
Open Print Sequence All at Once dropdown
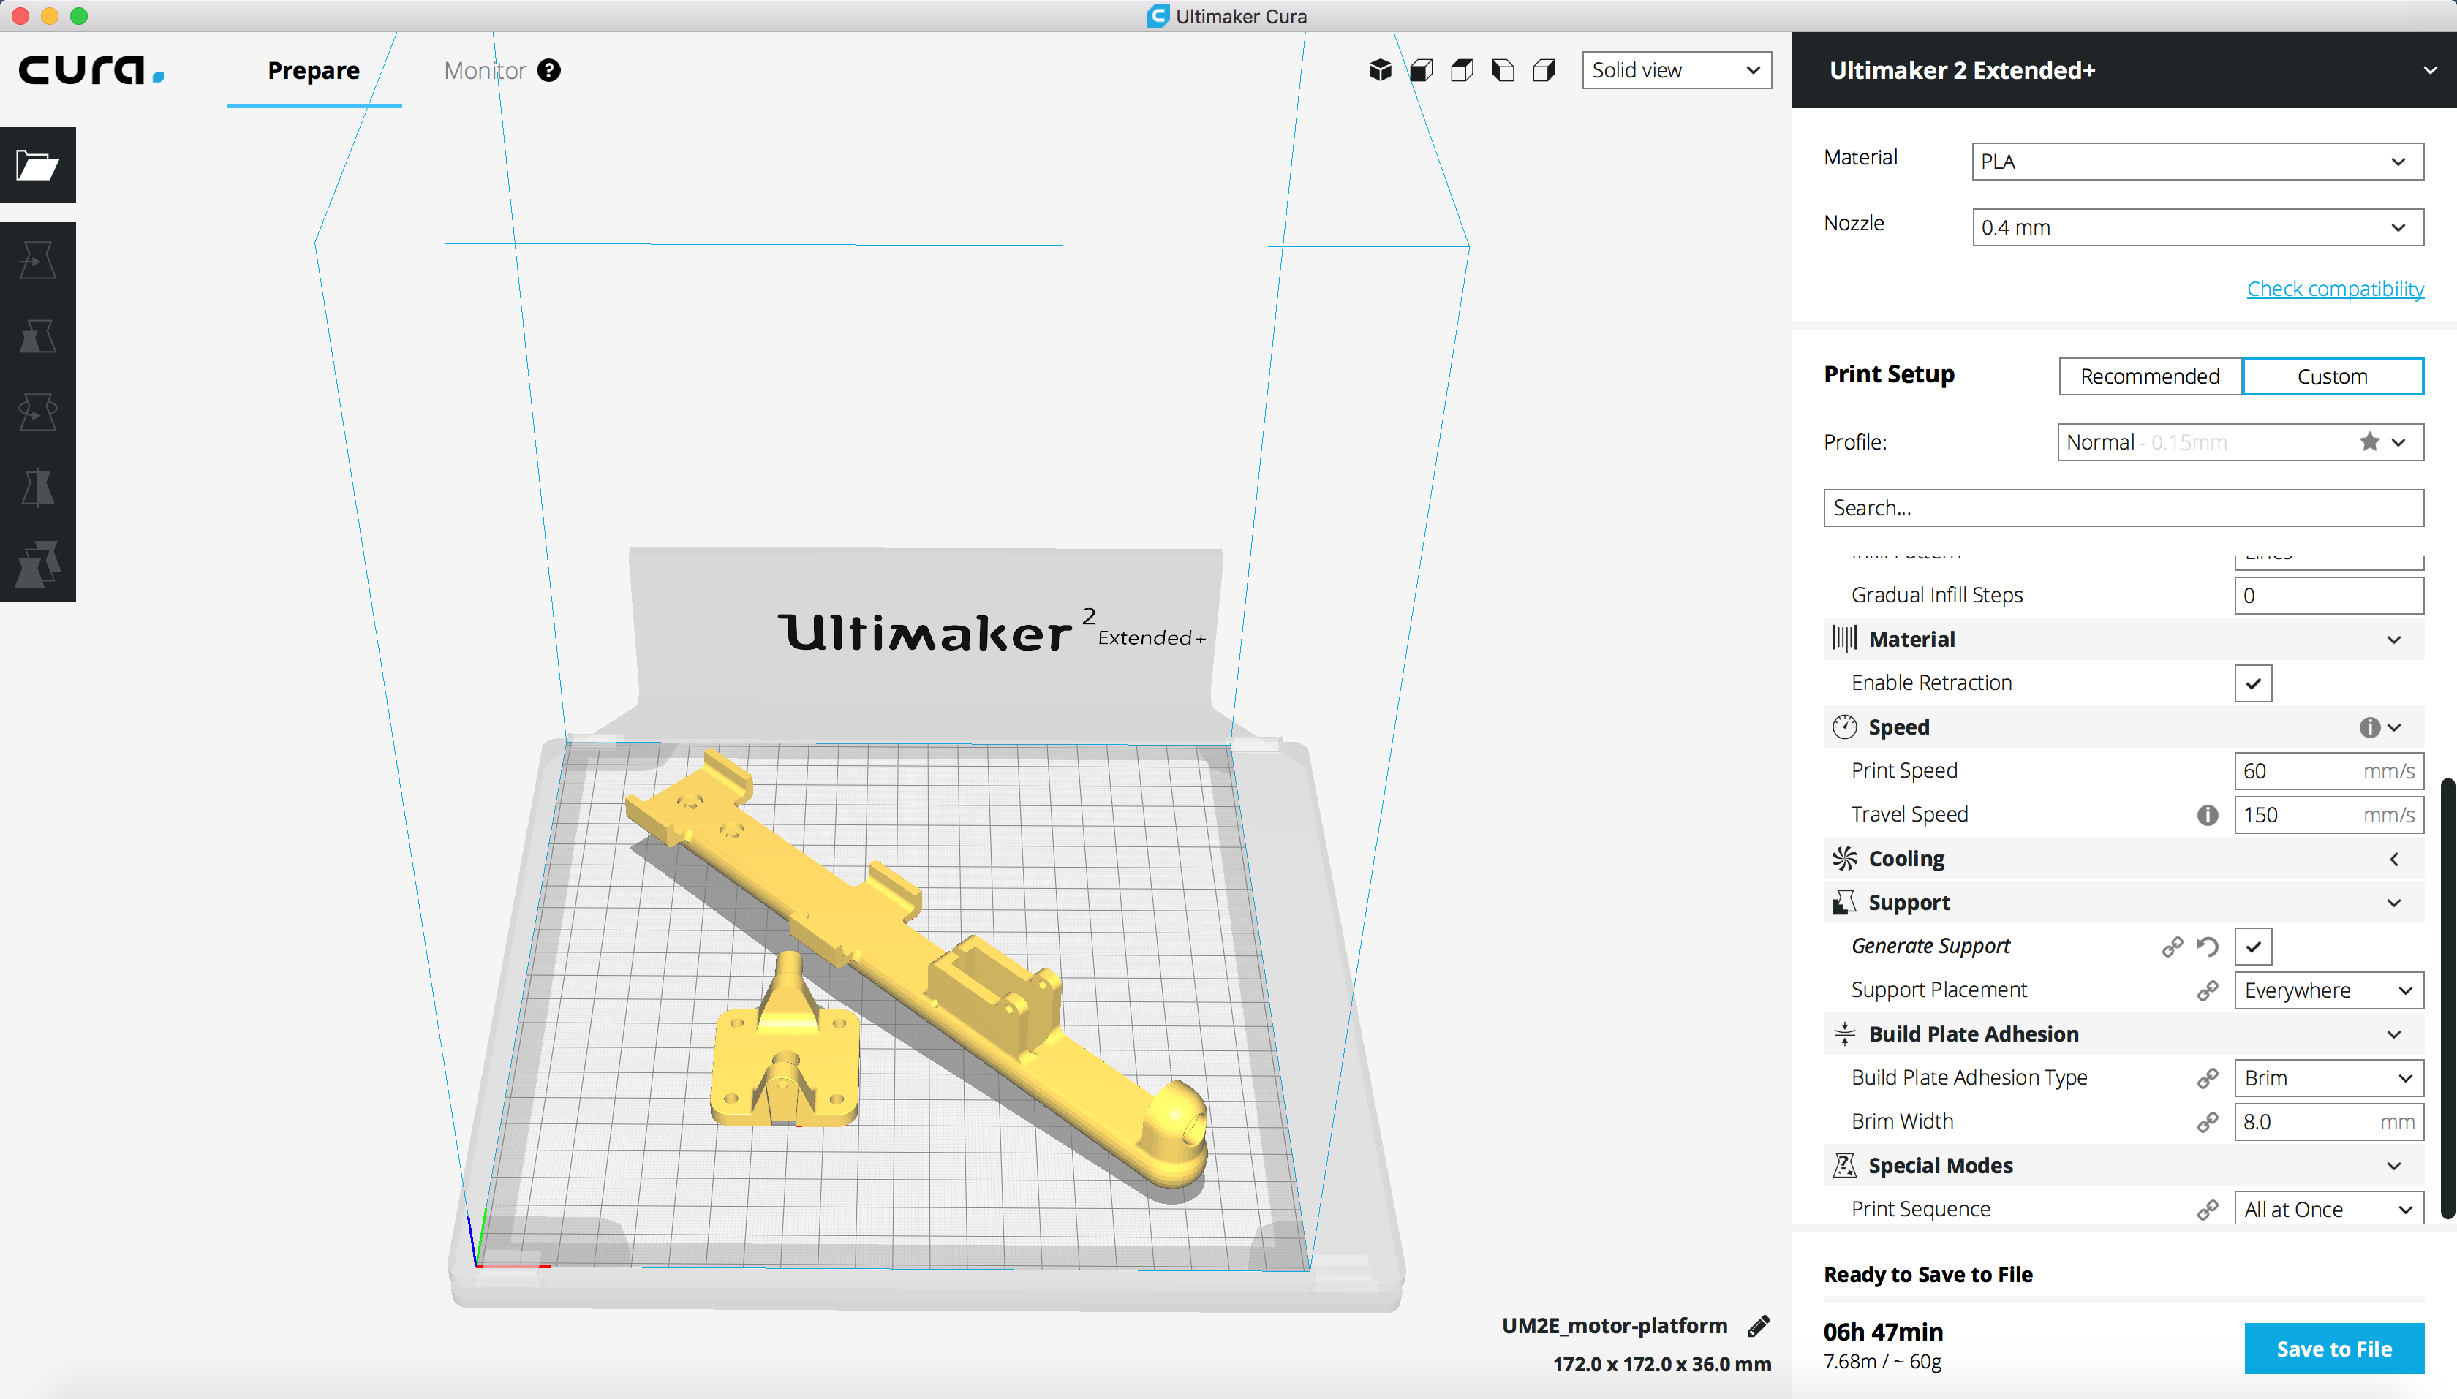click(x=2328, y=1207)
